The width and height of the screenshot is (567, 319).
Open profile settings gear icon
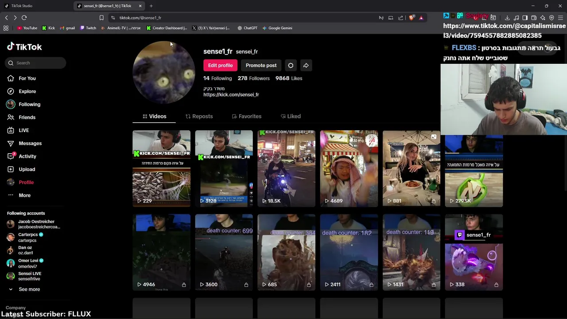[x=291, y=66]
